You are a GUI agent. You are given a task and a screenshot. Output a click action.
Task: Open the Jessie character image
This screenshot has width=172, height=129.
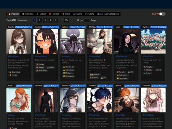coord(126,100)
